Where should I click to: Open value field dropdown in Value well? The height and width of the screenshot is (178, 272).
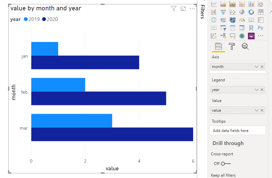(256, 110)
